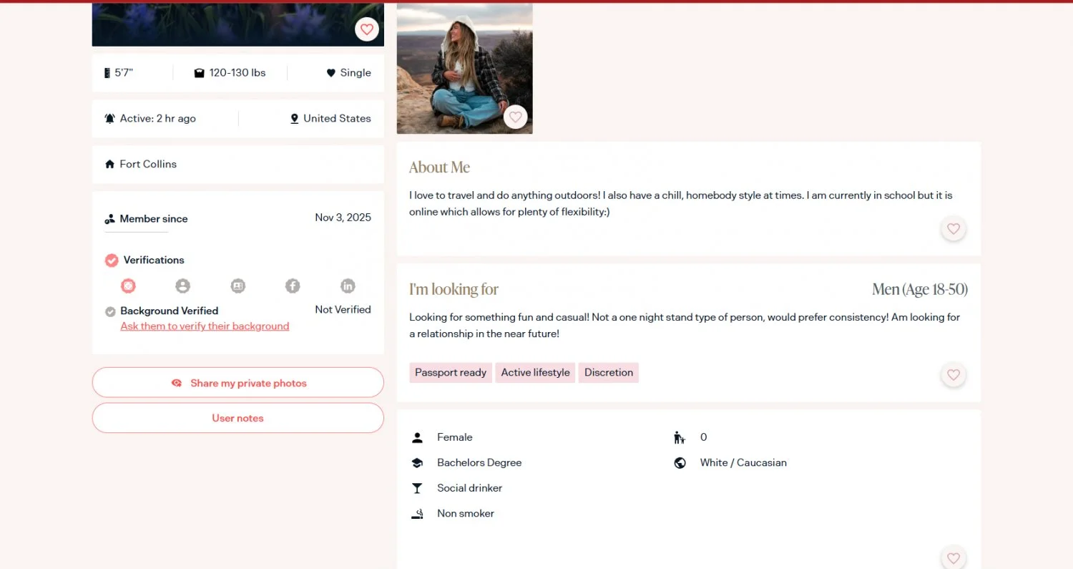Click the Nov 3, 2025 date
This screenshot has height=569, width=1073.
click(x=343, y=218)
